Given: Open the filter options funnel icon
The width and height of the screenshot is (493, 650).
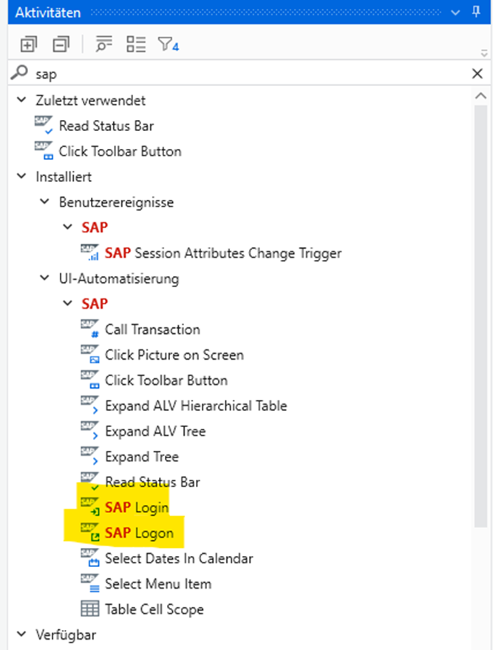Looking at the screenshot, I should [x=167, y=44].
